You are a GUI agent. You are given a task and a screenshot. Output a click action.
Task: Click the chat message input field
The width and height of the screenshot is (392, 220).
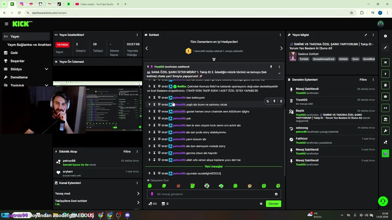pos(214,194)
